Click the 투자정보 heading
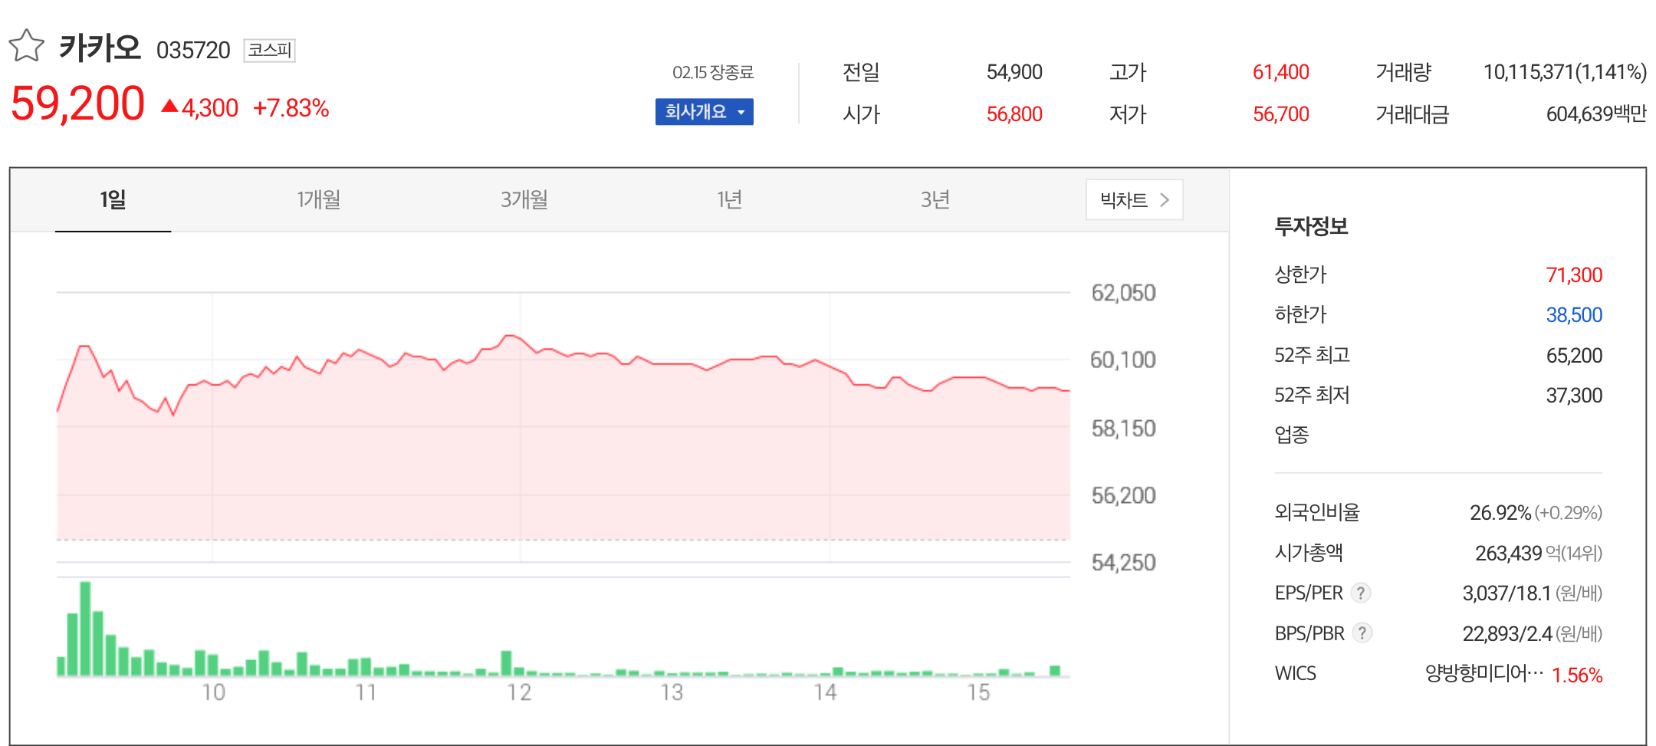Image resolution: width=1656 pixels, height=746 pixels. pos(1311,226)
